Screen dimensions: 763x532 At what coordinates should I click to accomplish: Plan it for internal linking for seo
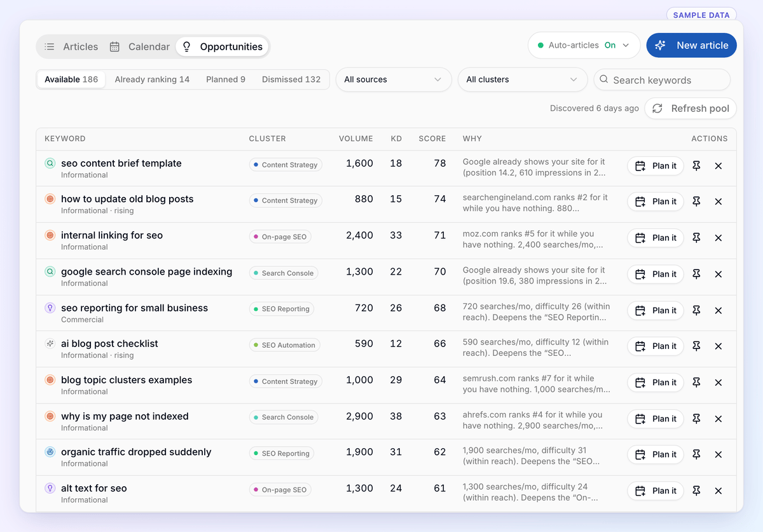[x=656, y=238]
